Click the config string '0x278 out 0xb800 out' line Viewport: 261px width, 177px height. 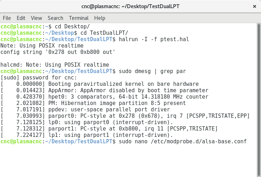(x=58, y=52)
